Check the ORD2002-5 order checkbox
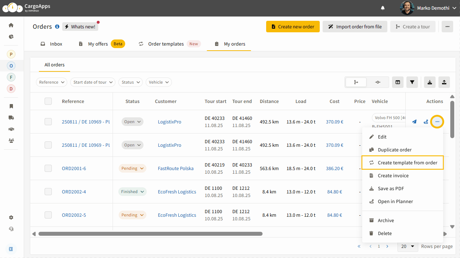This screenshot has height=258, width=460. tap(48, 215)
